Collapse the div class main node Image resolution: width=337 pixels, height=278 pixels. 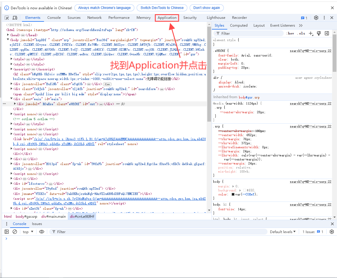click(11, 99)
